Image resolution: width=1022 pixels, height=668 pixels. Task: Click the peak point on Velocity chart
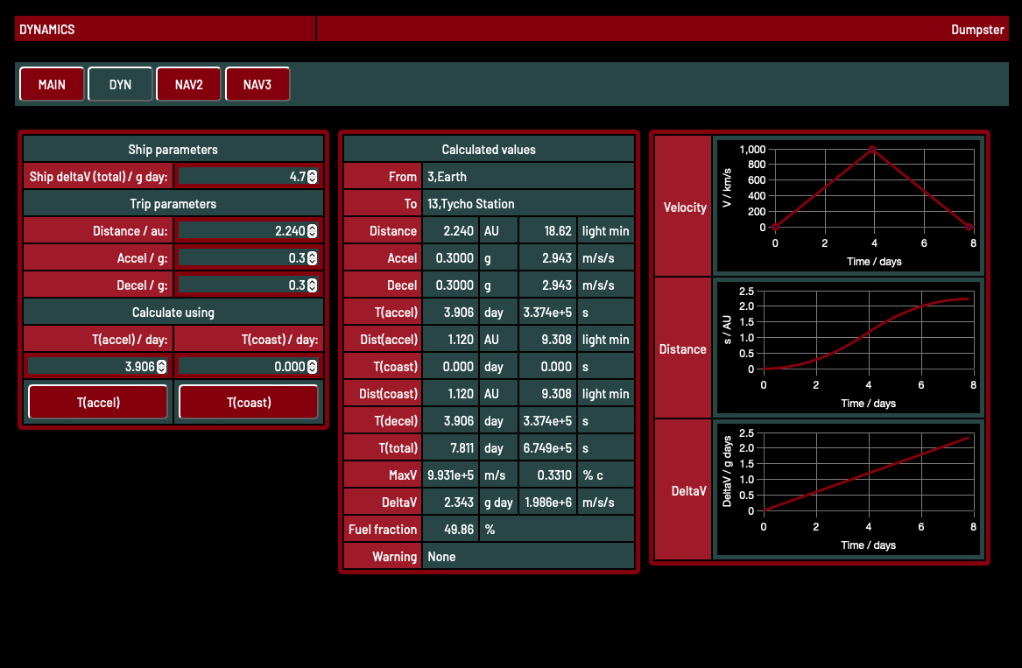point(872,149)
